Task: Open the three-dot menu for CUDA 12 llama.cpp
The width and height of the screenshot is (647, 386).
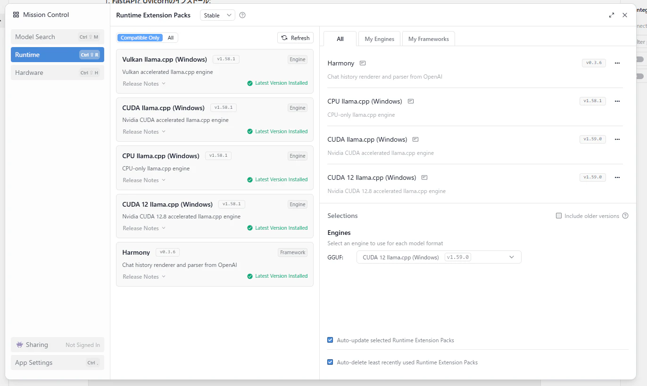Action: click(x=617, y=177)
